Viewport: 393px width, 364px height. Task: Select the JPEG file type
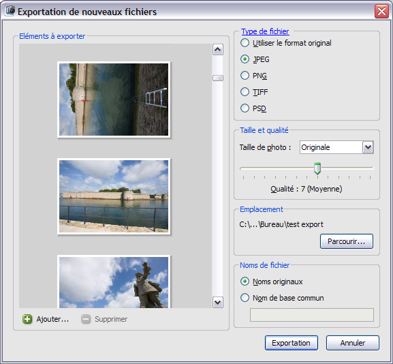pyautogui.click(x=255, y=59)
